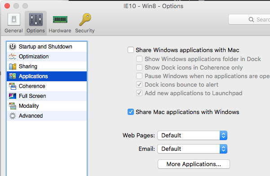Toggle Dock icons bounce to alert
This screenshot has height=176, width=270.
pyautogui.click(x=139, y=84)
